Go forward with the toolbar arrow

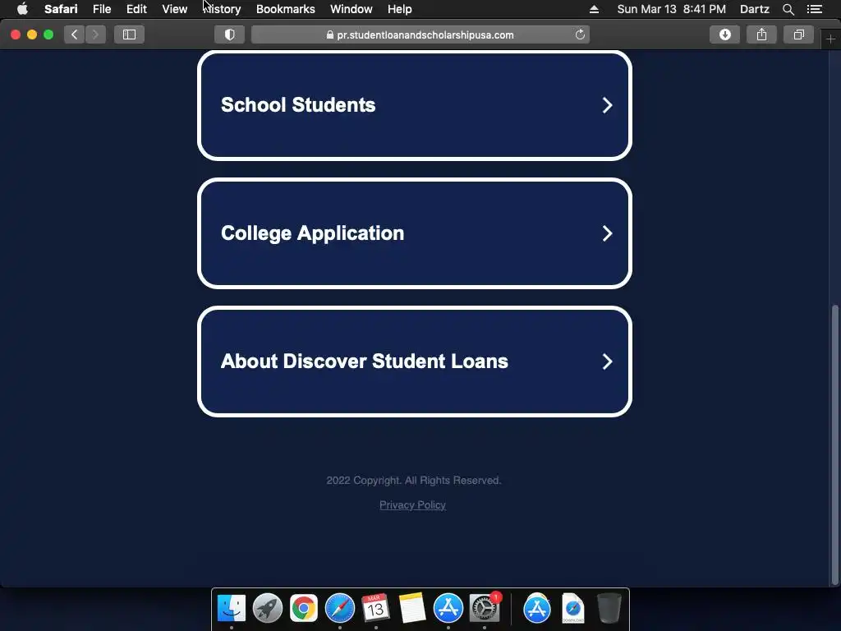tap(95, 35)
